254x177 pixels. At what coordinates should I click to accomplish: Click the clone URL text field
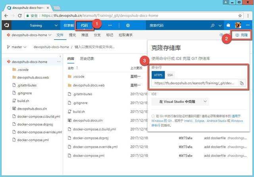[x=194, y=83]
